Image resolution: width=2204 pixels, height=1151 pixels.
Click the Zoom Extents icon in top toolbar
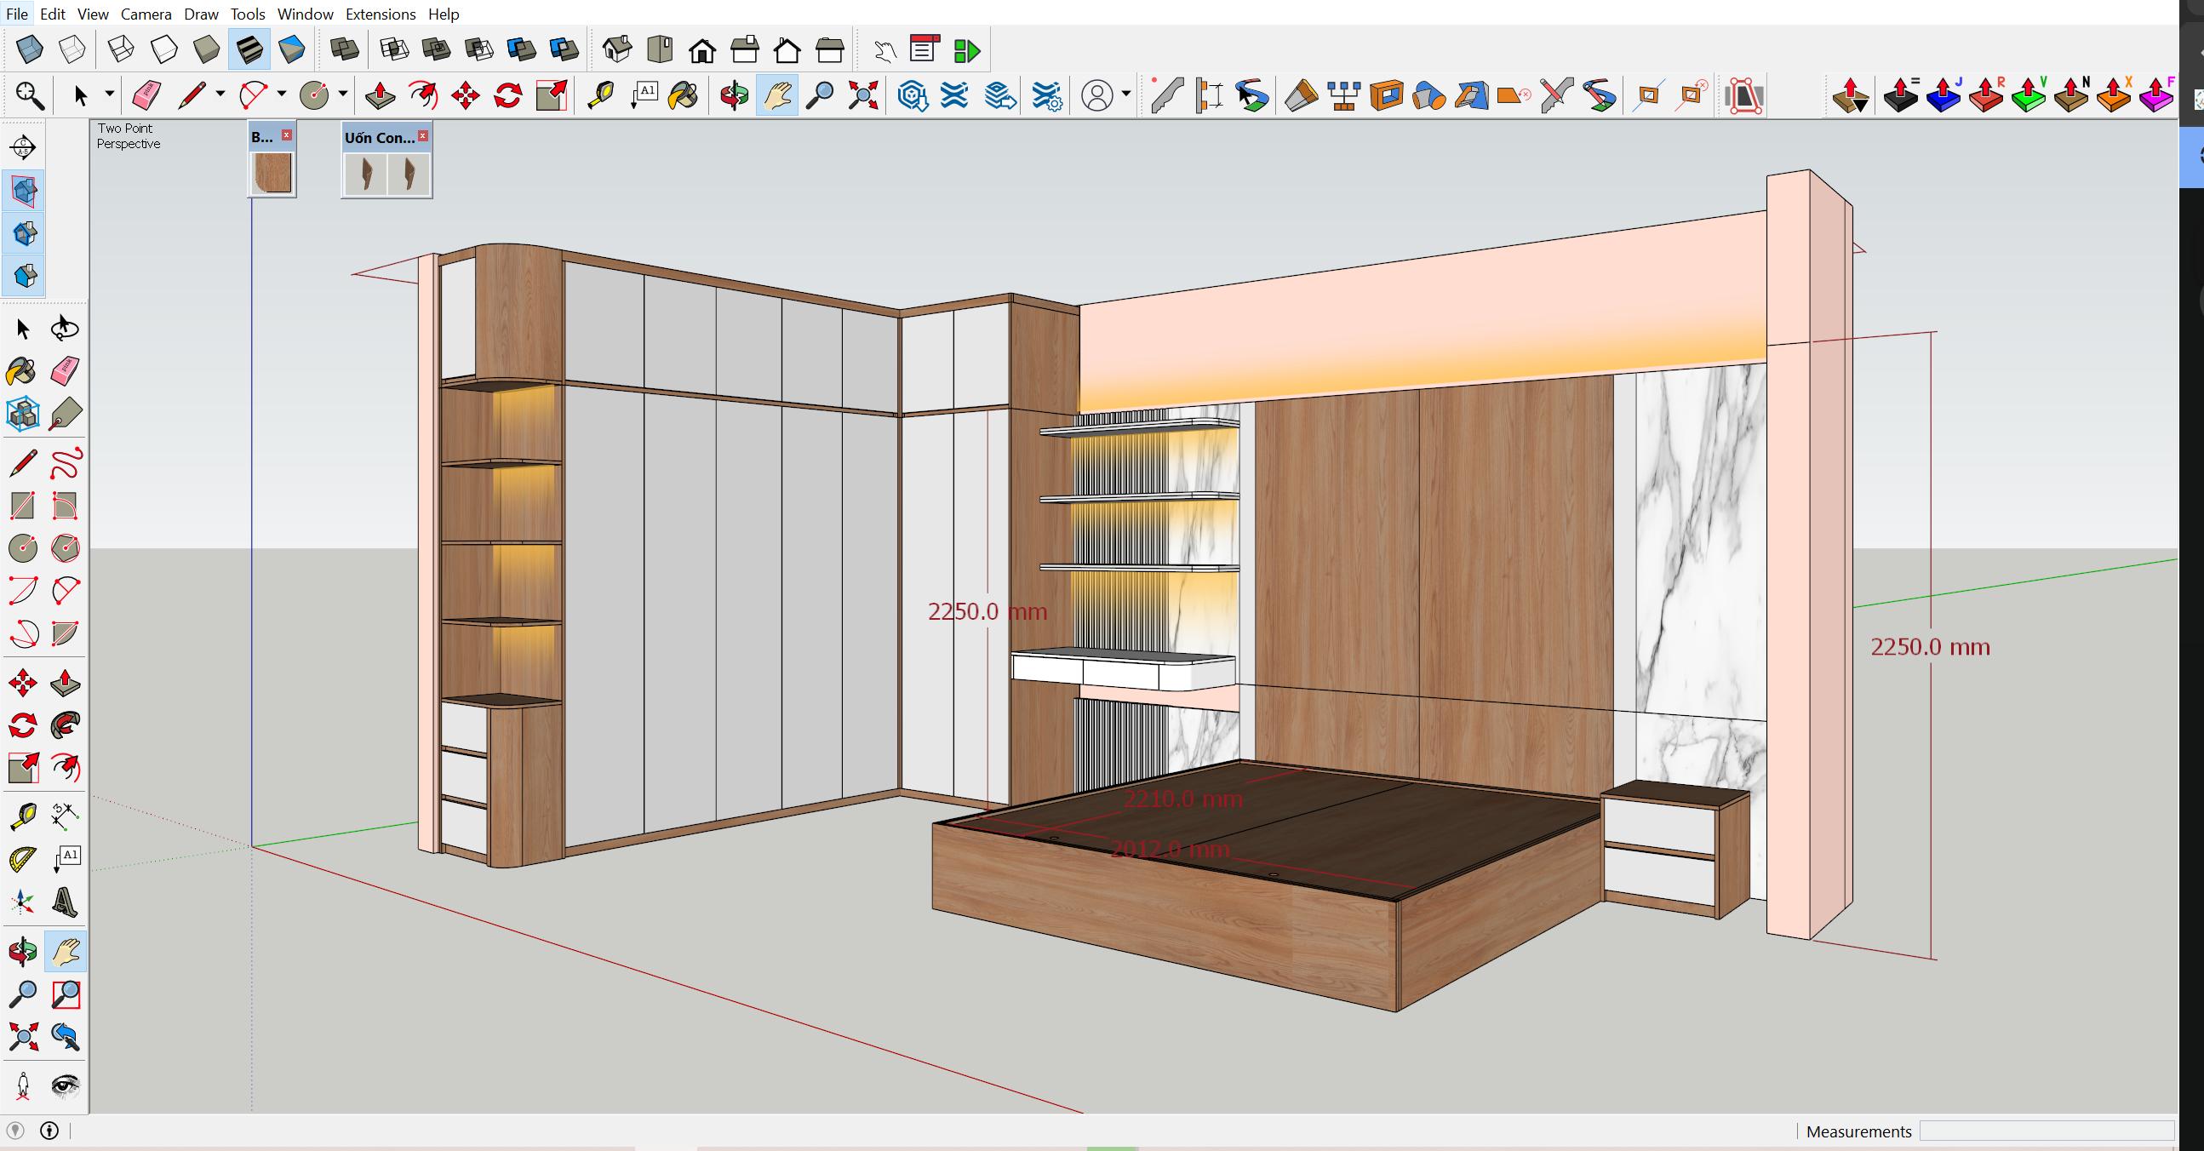[862, 95]
